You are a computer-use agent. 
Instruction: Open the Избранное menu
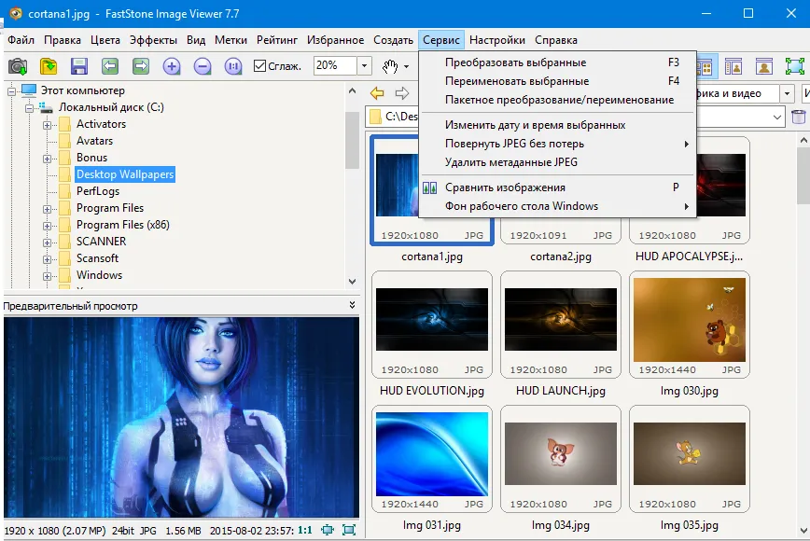coord(335,40)
